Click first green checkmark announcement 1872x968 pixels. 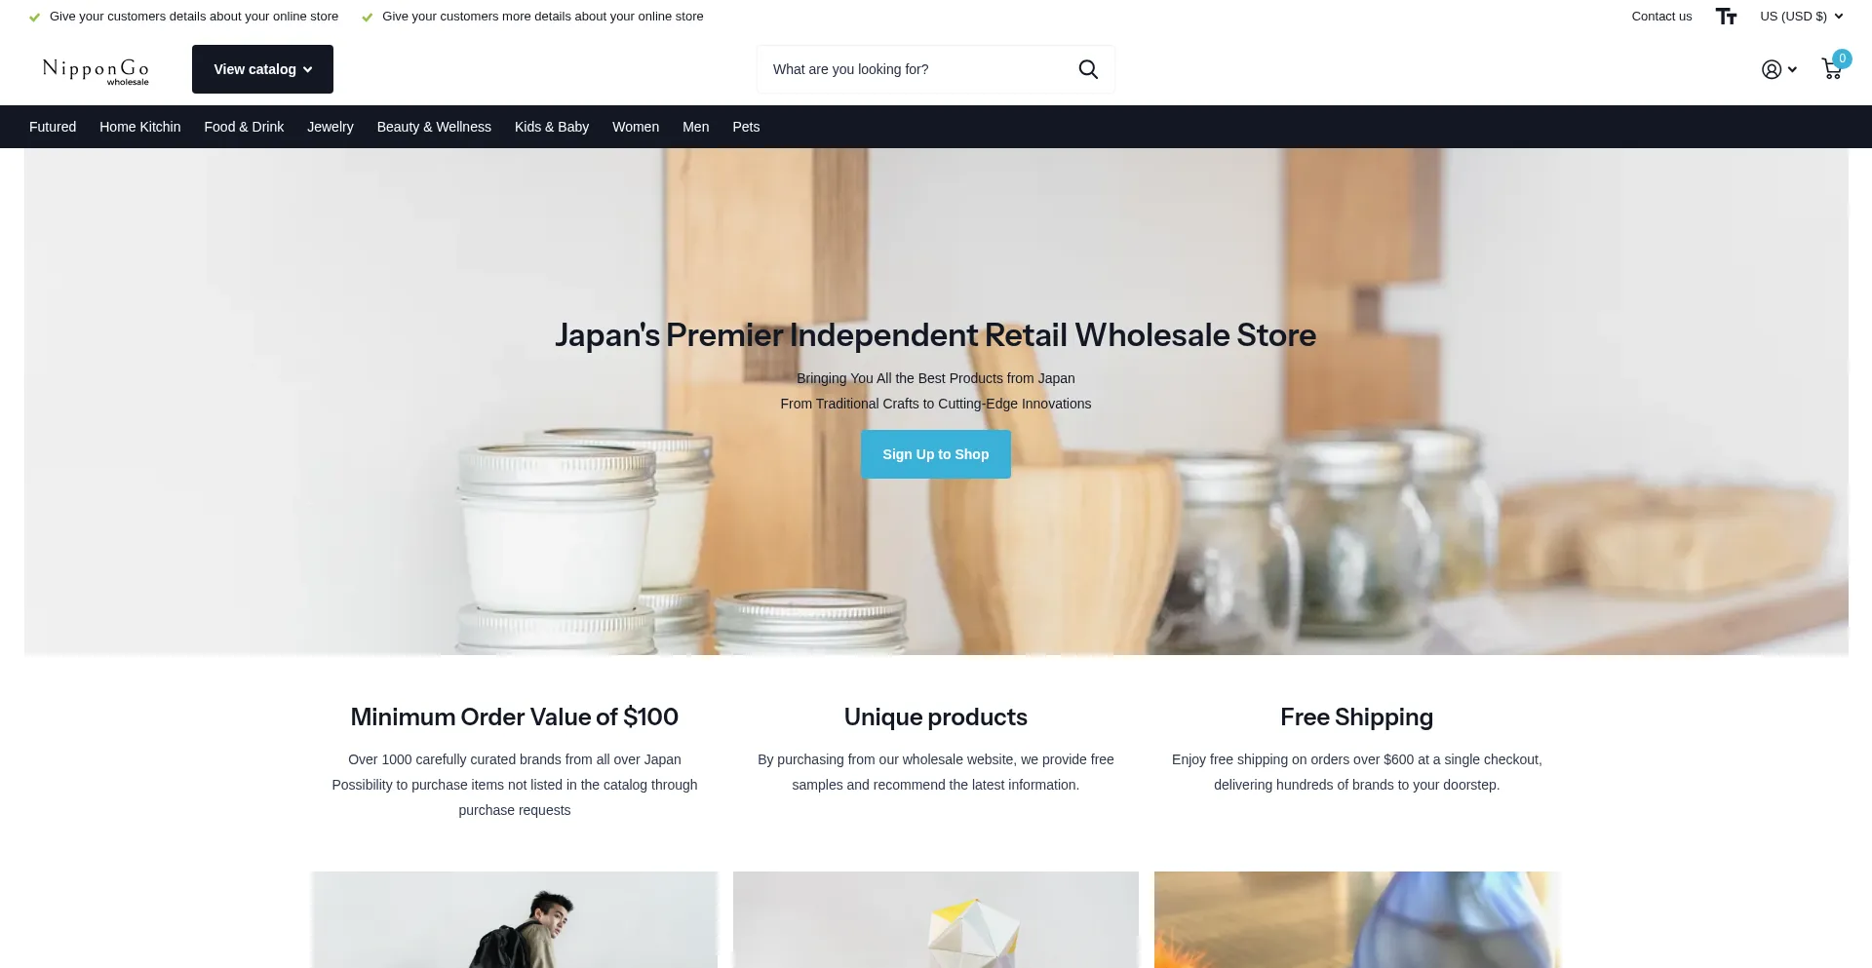tap(184, 17)
